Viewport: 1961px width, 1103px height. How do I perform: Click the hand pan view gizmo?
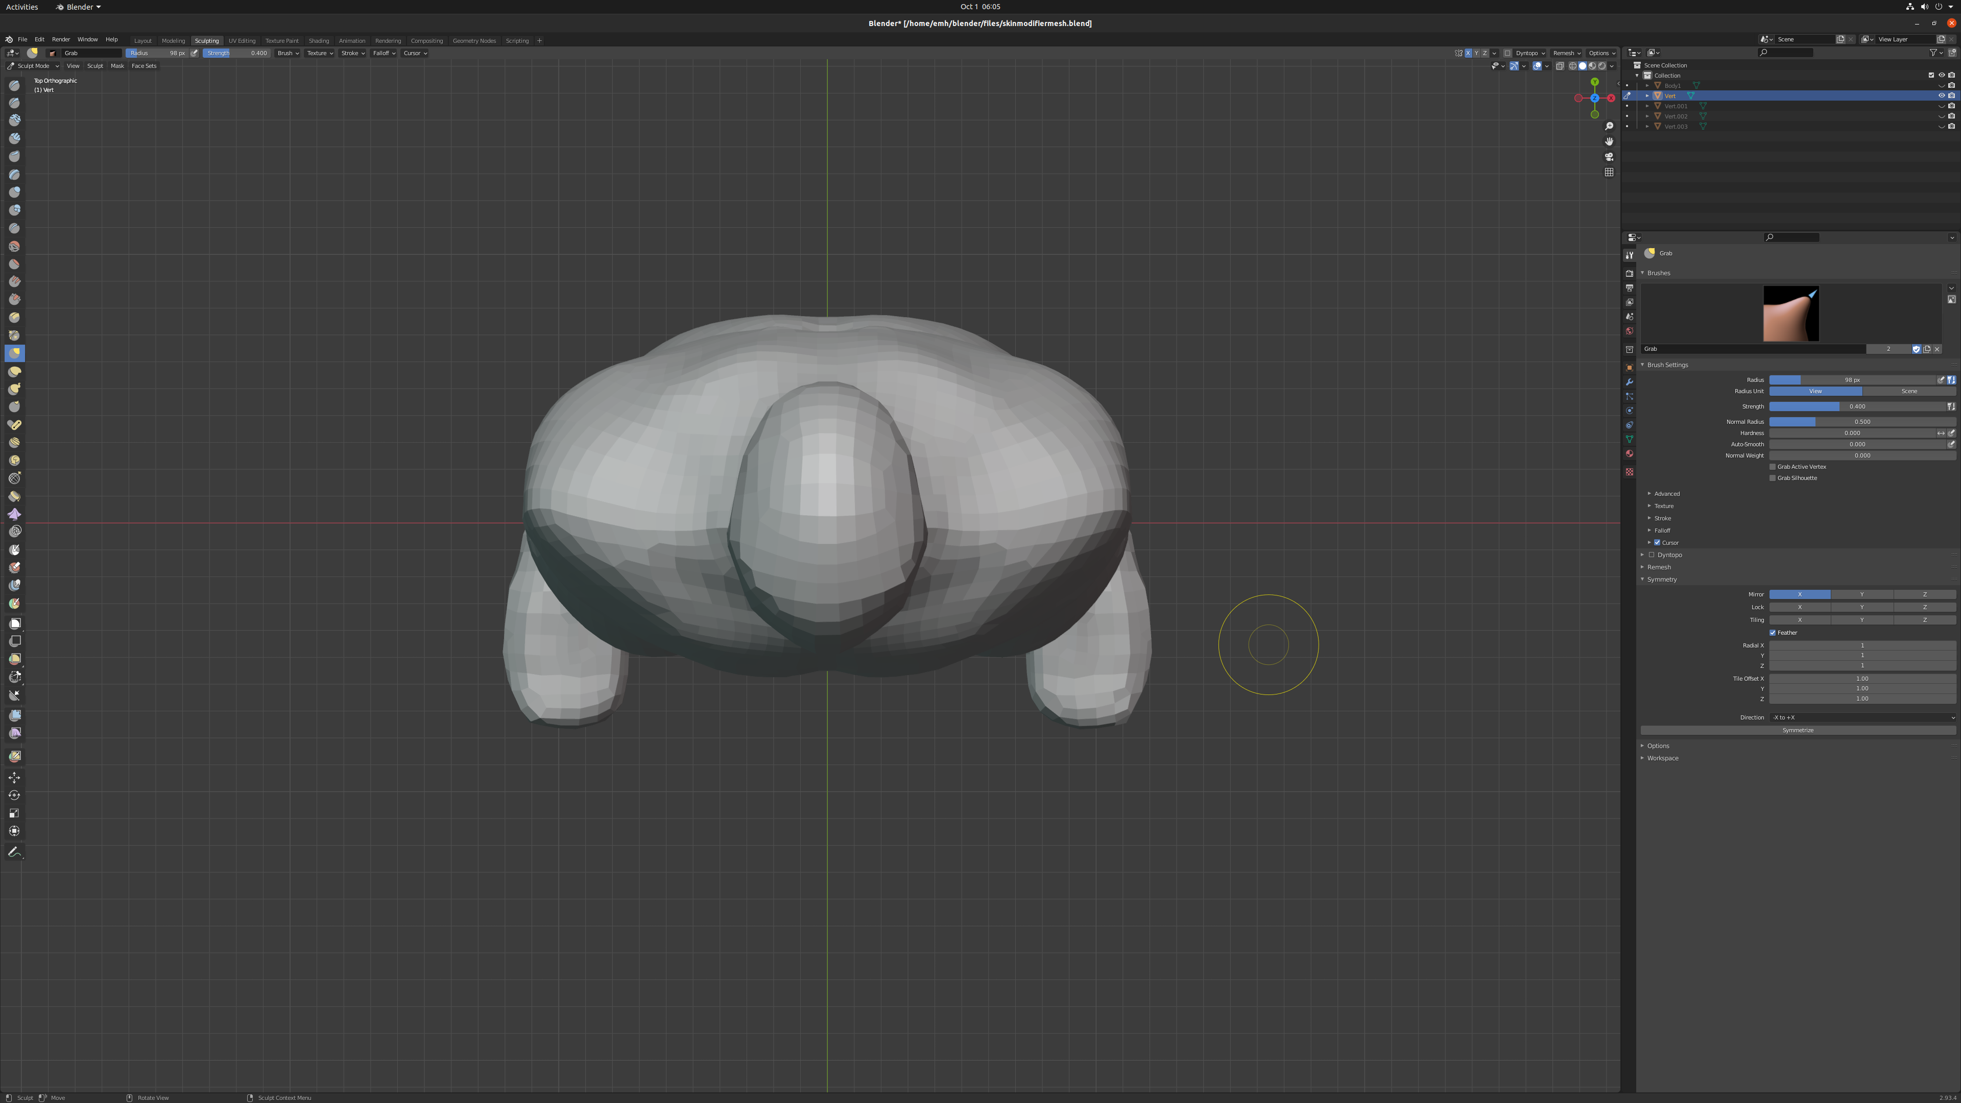point(1609,141)
